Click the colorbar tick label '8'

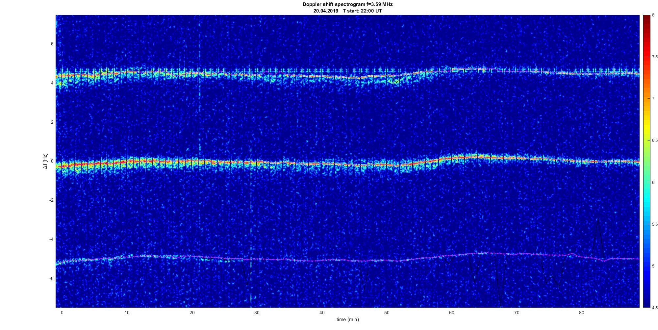[653, 15]
